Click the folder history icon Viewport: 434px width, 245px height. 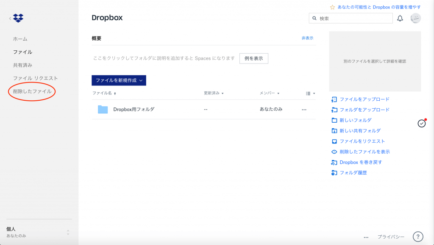click(334, 173)
